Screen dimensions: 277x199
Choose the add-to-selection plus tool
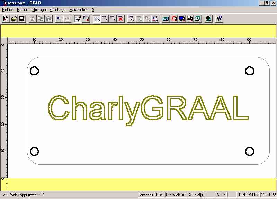pyautogui.click(x=105, y=19)
